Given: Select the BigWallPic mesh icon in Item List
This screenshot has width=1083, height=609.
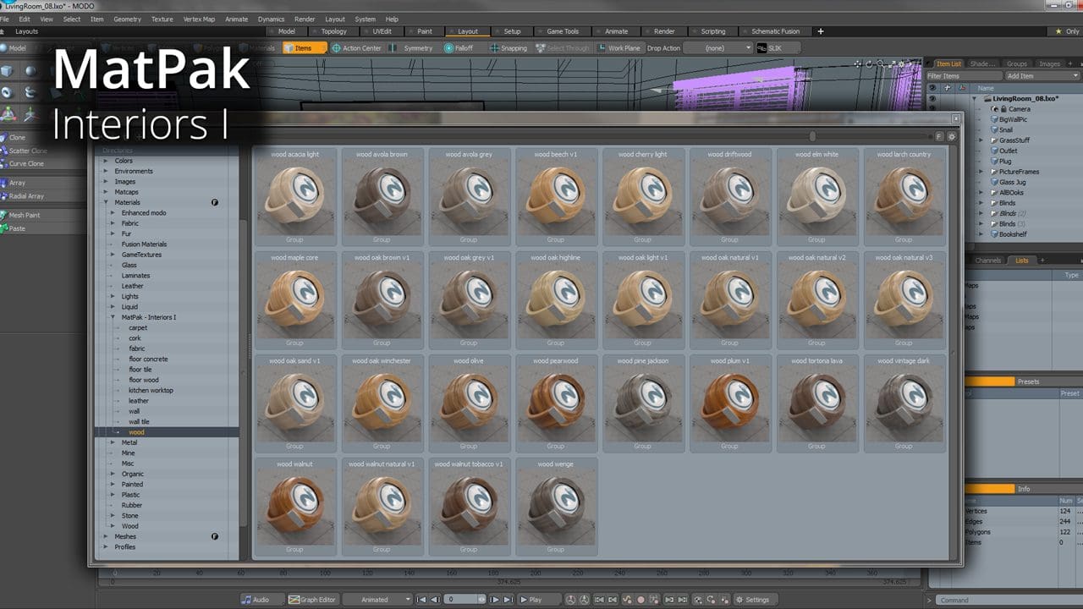Looking at the screenshot, I should click(994, 119).
